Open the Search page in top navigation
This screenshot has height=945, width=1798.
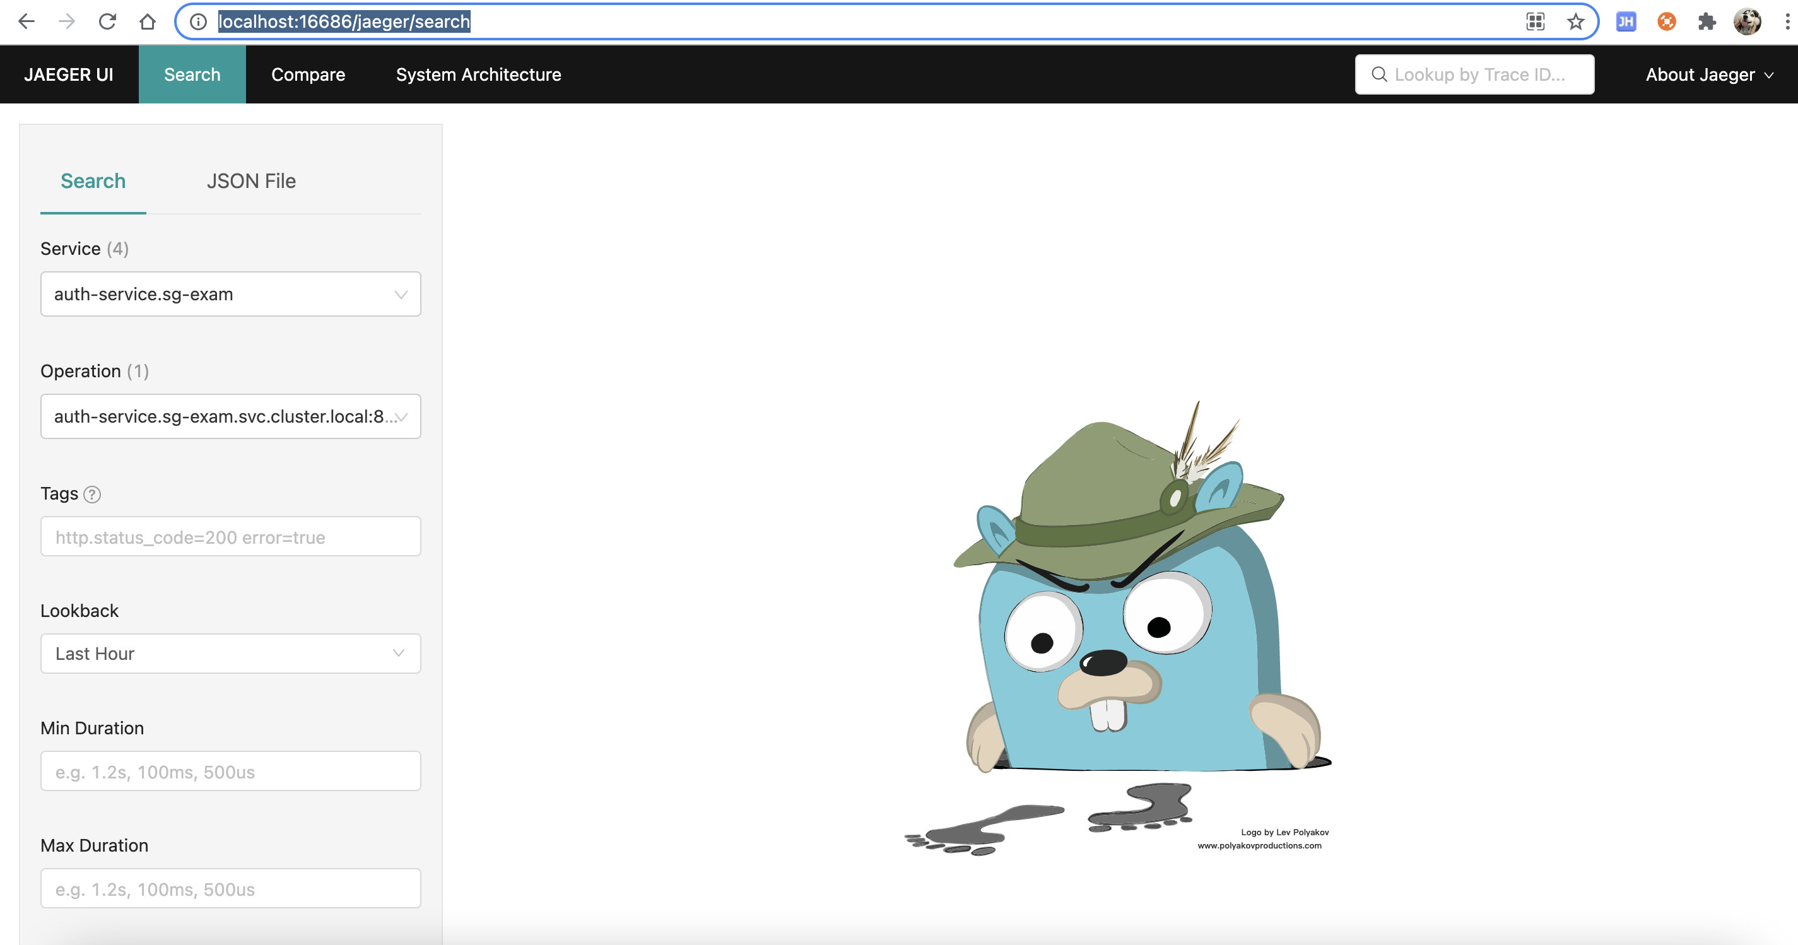pos(192,74)
